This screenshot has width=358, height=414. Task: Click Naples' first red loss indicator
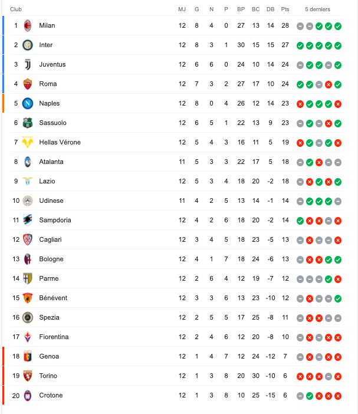pos(300,104)
